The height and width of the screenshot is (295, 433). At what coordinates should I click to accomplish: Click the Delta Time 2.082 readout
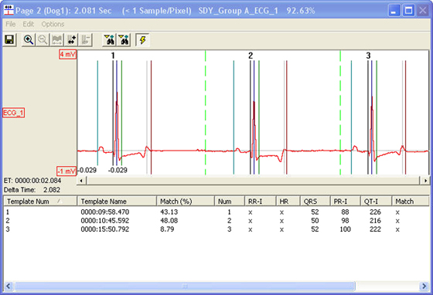pyautogui.click(x=32, y=190)
